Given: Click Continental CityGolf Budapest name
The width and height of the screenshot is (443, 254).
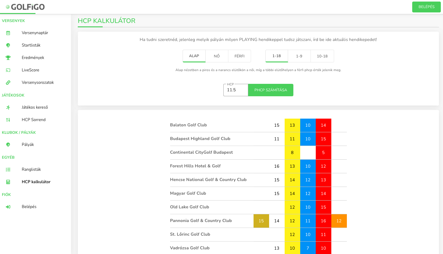Looking at the screenshot, I should coord(201,152).
